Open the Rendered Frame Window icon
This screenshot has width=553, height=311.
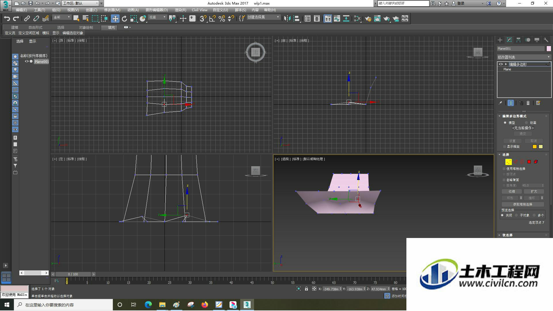click(377, 19)
